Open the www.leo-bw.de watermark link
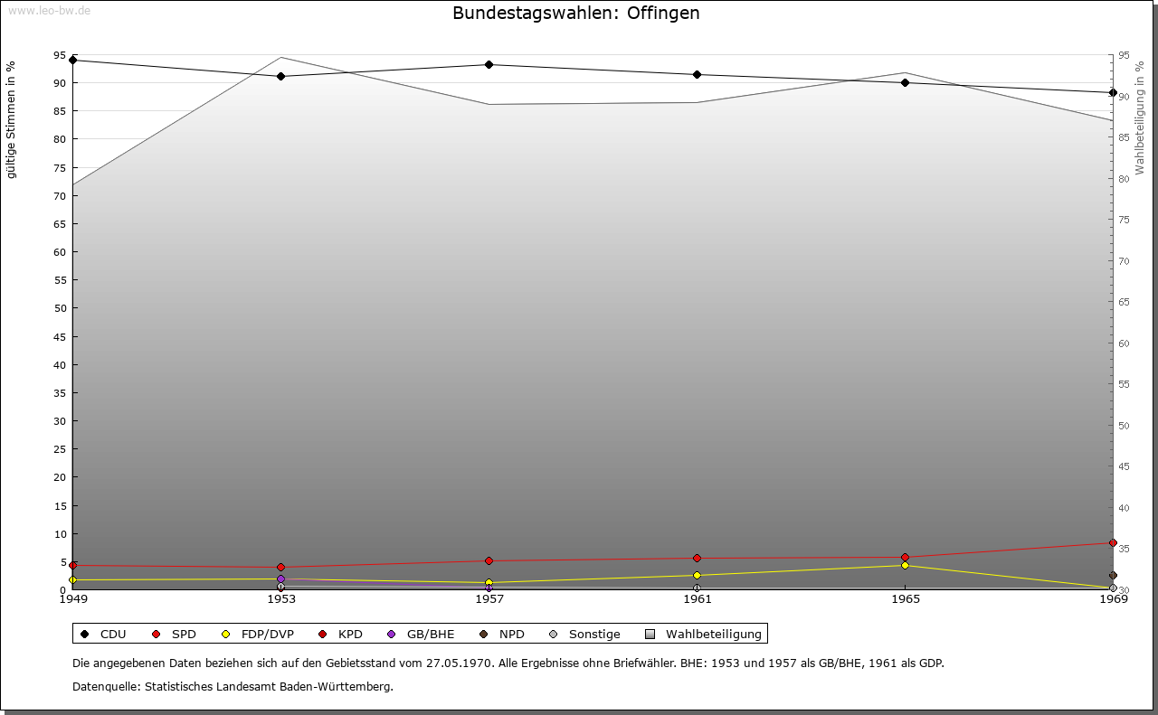1158x715 pixels. pyautogui.click(x=48, y=11)
